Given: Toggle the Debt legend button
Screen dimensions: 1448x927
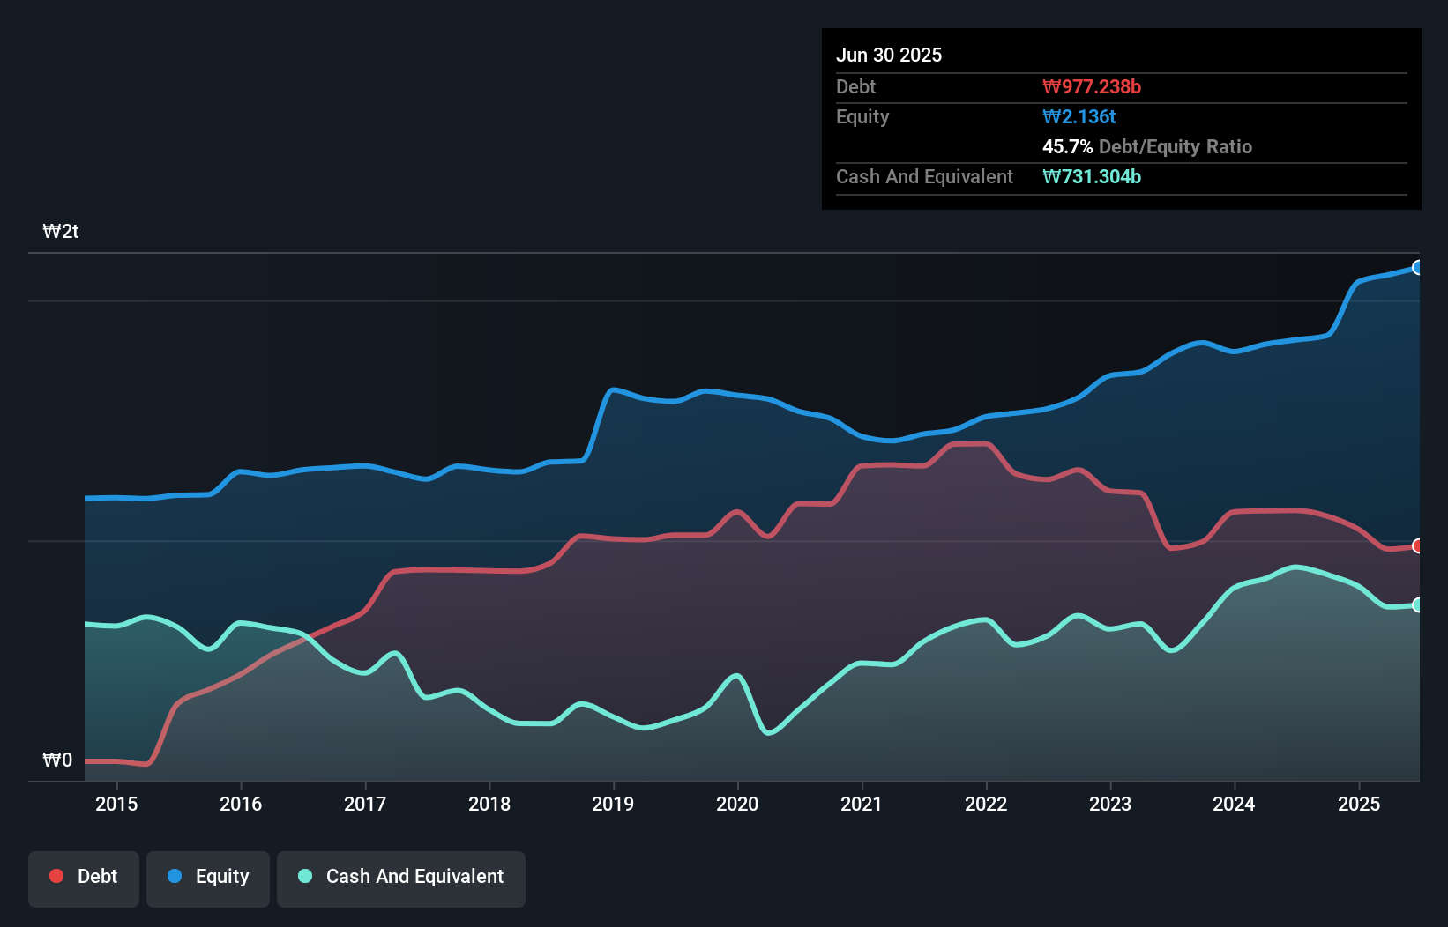Looking at the screenshot, I should click(x=84, y=878).
